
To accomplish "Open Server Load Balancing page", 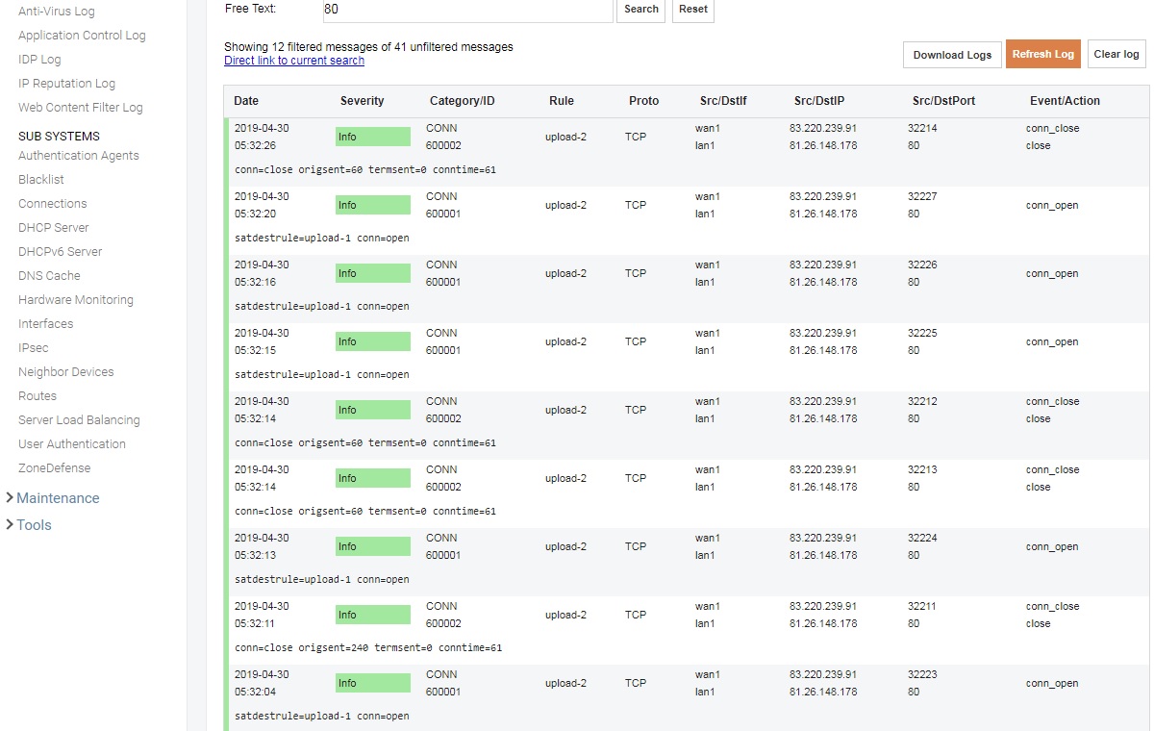I will click(x=79, y=420).
